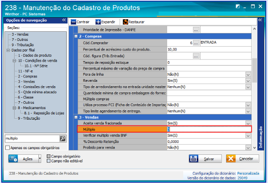Open Tipo de arredondamento na entrada dropdown

pyautogui.click(x=248, y=87)
